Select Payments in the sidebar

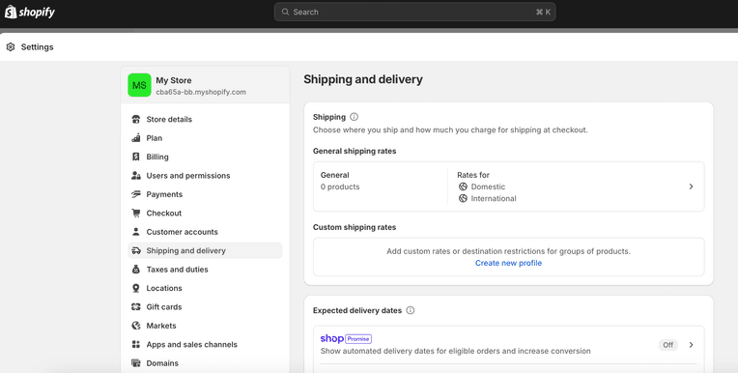pyautogui.click(x=205, y=194)
